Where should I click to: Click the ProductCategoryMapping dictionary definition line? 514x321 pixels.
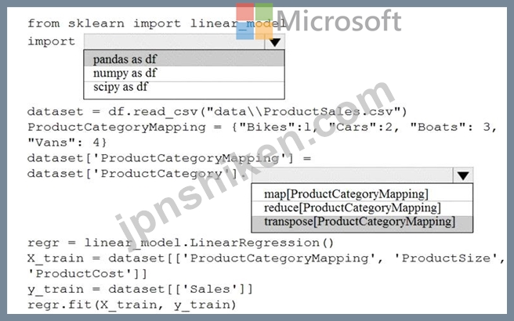coord(262,135)
